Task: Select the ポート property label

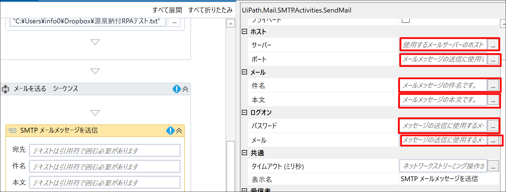Action: 259,59
